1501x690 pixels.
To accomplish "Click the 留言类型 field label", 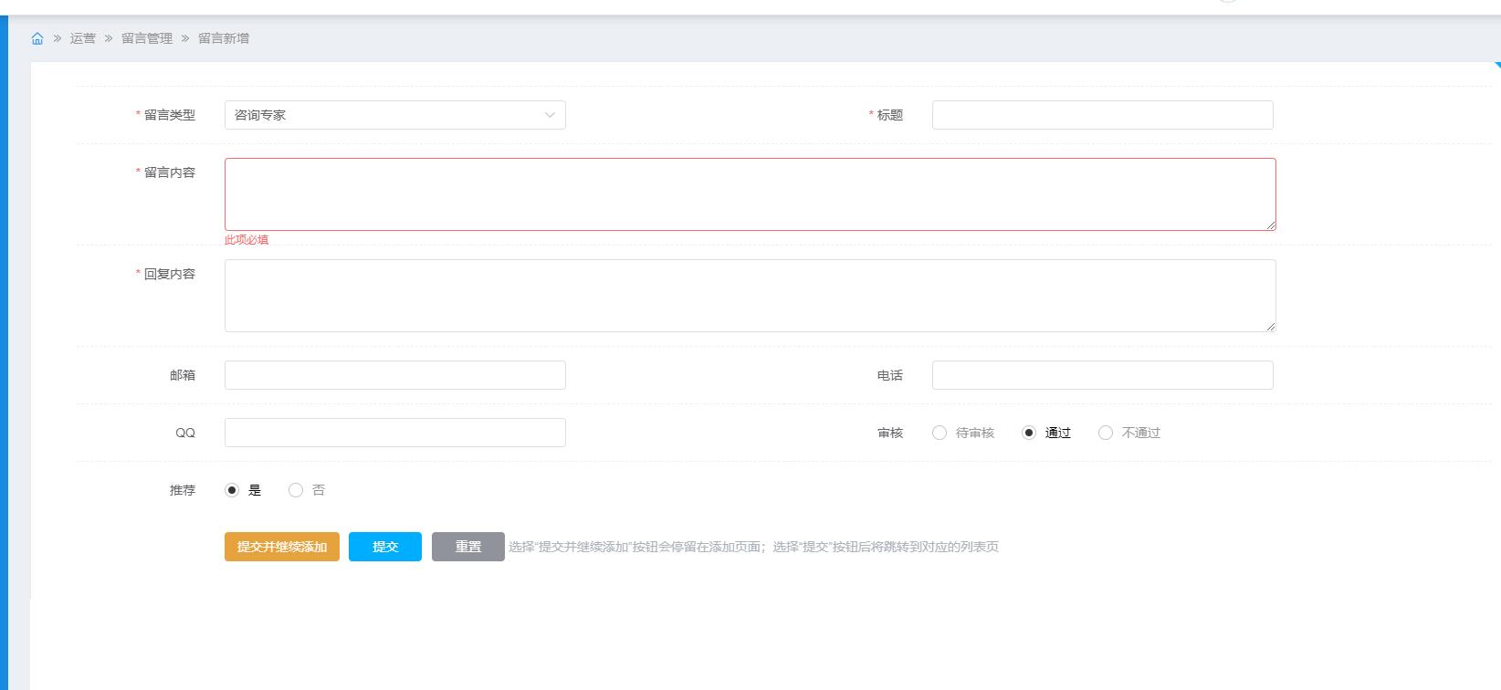I will pyautogui.click(x=170, y=115).
